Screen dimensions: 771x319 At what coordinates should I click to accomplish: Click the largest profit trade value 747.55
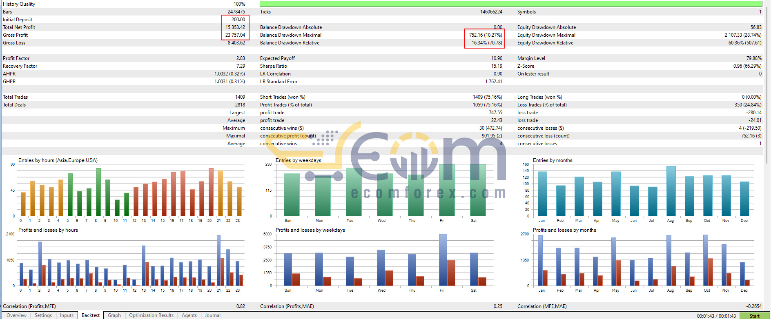[495, 113]
